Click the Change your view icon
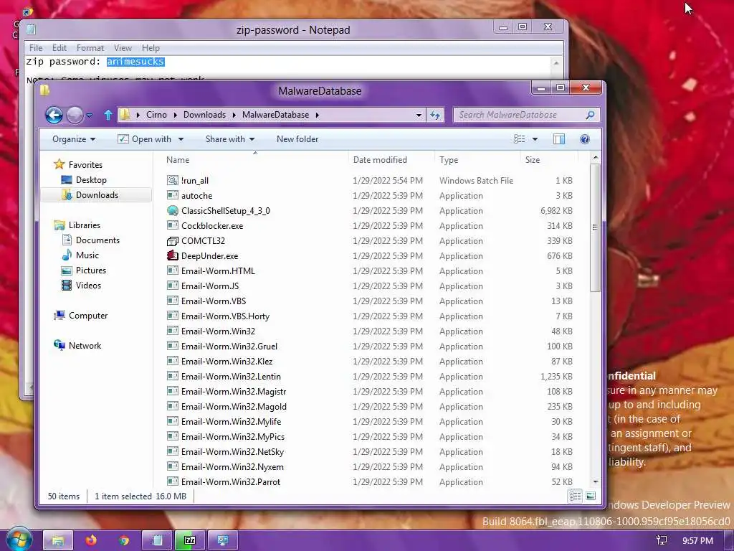Image resolution: width=734 pixels, height=551 pixels. click(519, 139)
